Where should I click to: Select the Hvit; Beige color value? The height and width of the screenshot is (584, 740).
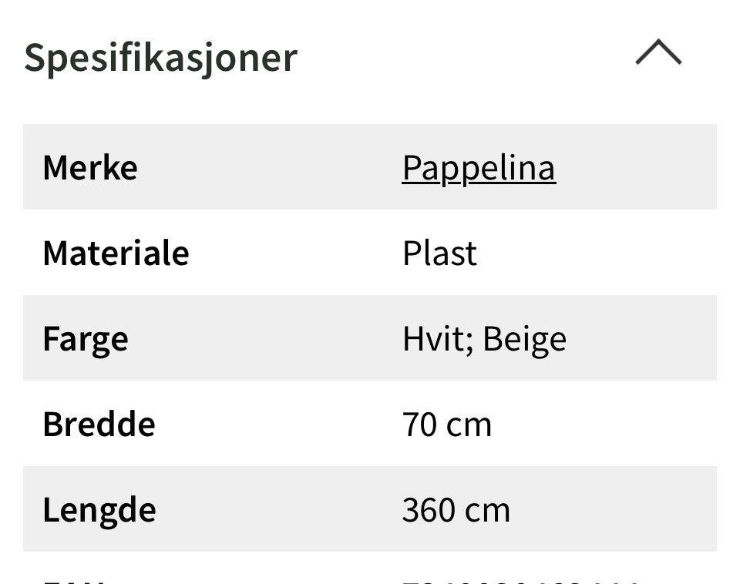coord(484,337)
